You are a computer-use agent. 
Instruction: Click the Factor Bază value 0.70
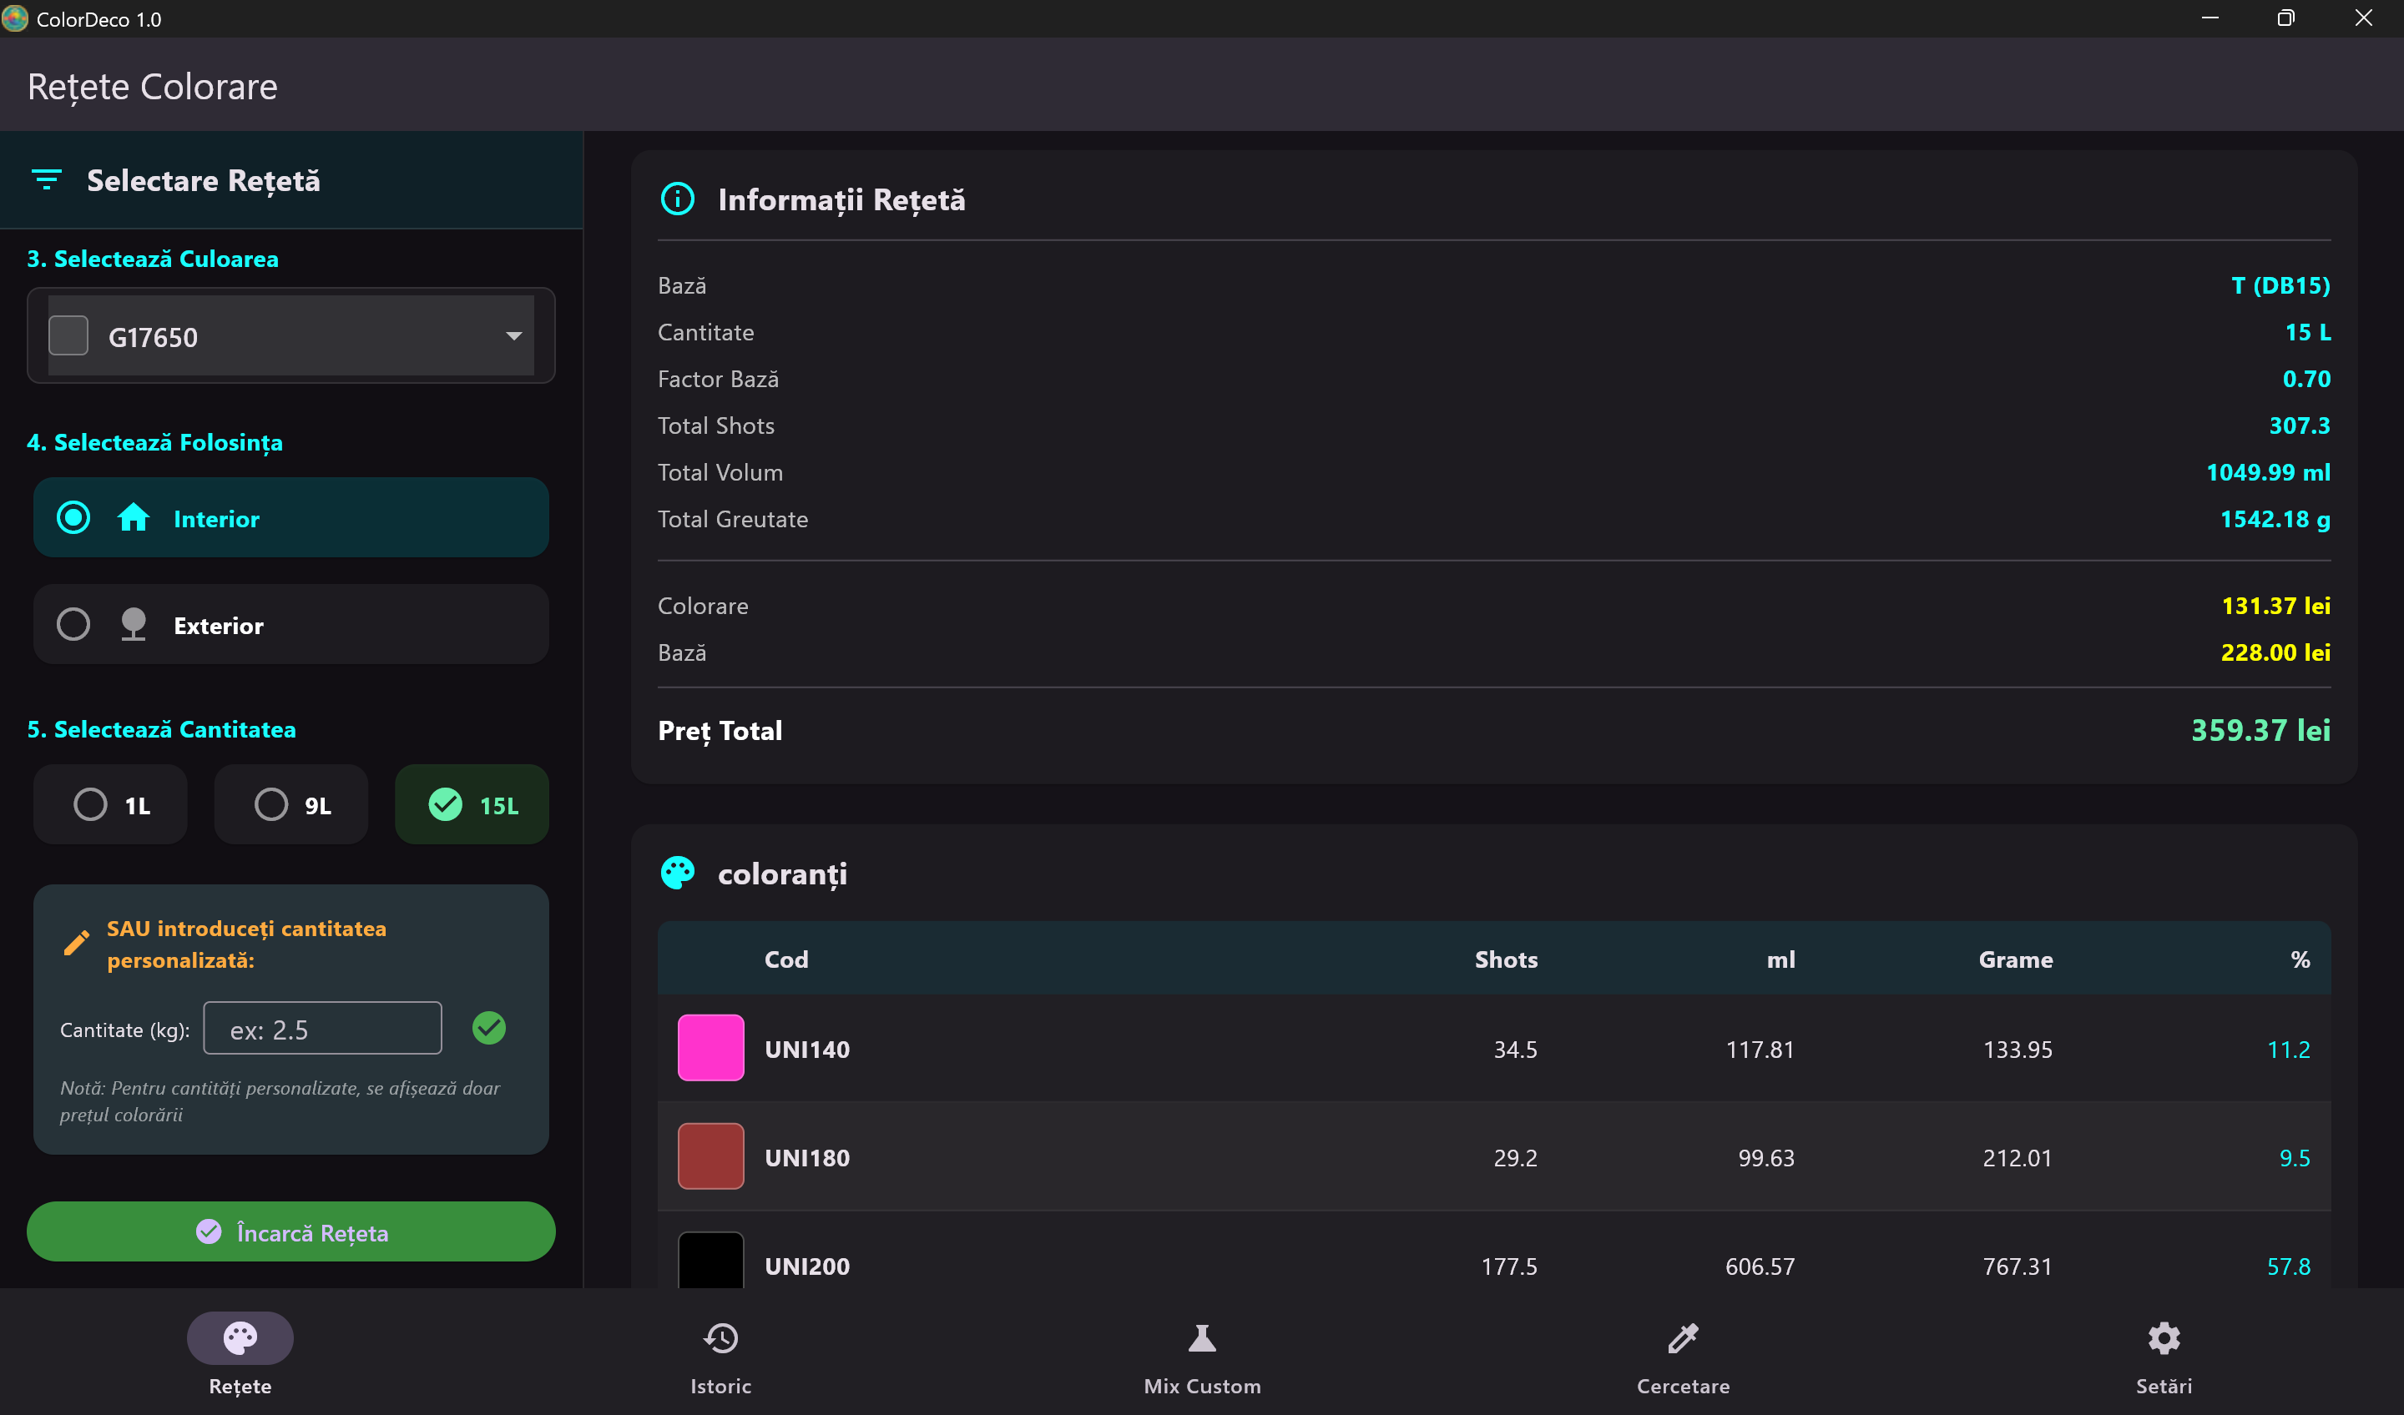pos(2306,379)
